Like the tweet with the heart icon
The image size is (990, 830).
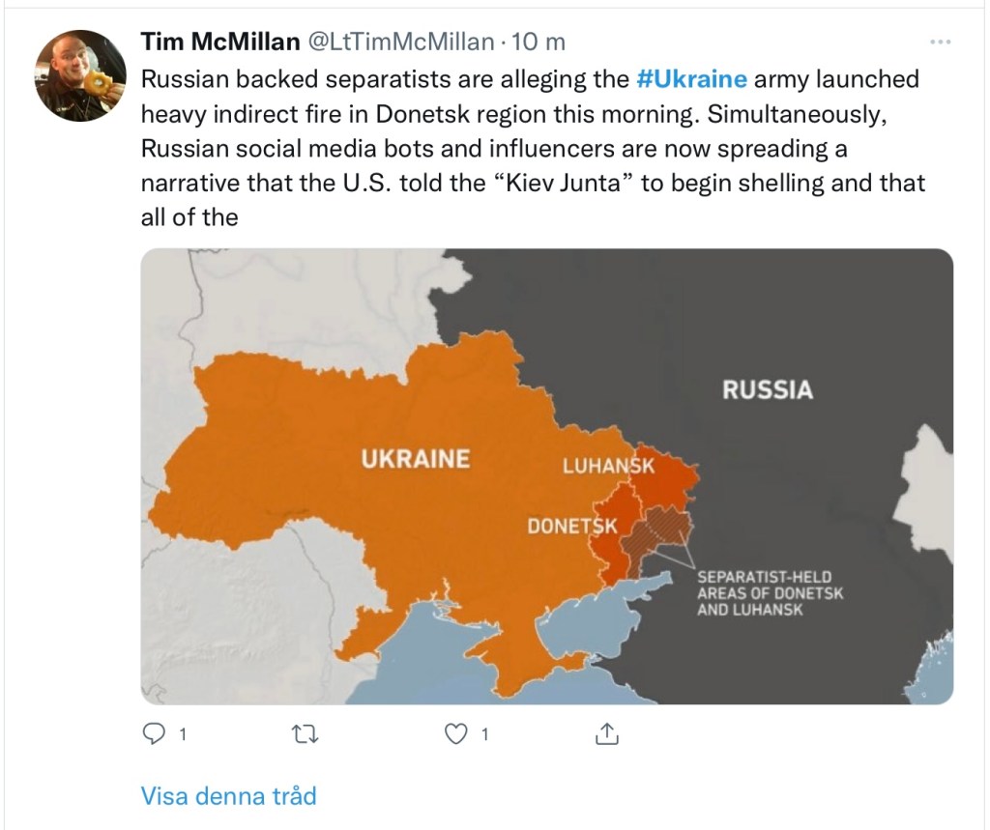[x=454, y=735]
